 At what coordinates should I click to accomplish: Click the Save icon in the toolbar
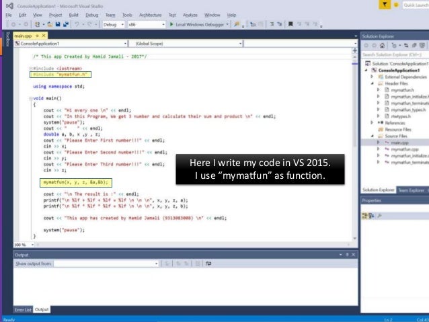point(58,24)
